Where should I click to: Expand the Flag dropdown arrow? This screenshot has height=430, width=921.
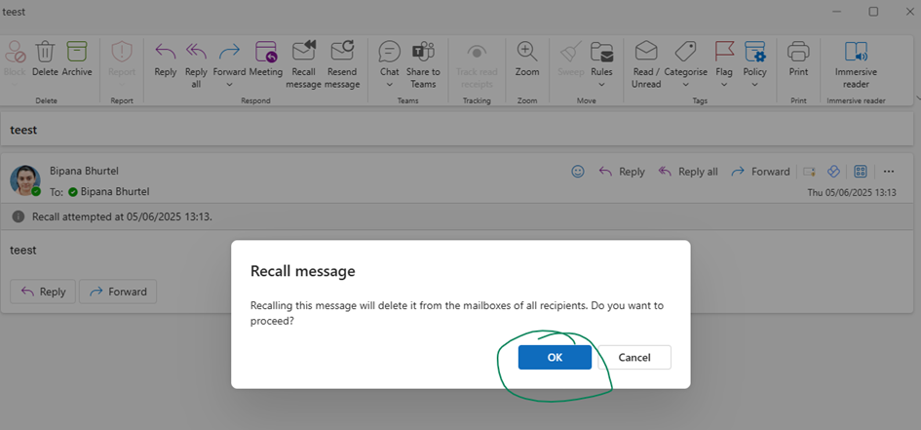(x=724, y=85)
